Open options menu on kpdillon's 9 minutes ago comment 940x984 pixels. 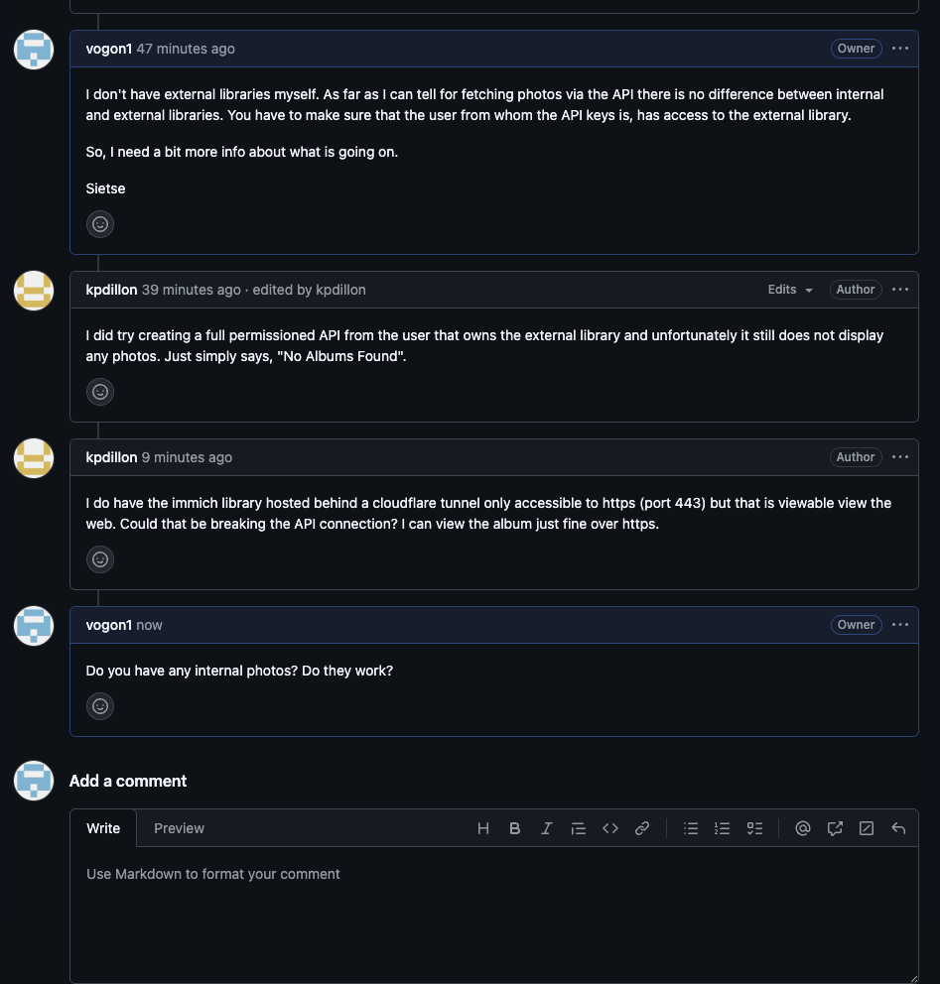(x=900, y=457)
